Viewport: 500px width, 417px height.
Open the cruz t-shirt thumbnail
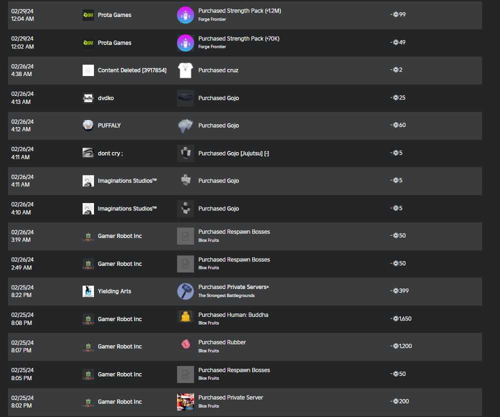coord(185,70)
